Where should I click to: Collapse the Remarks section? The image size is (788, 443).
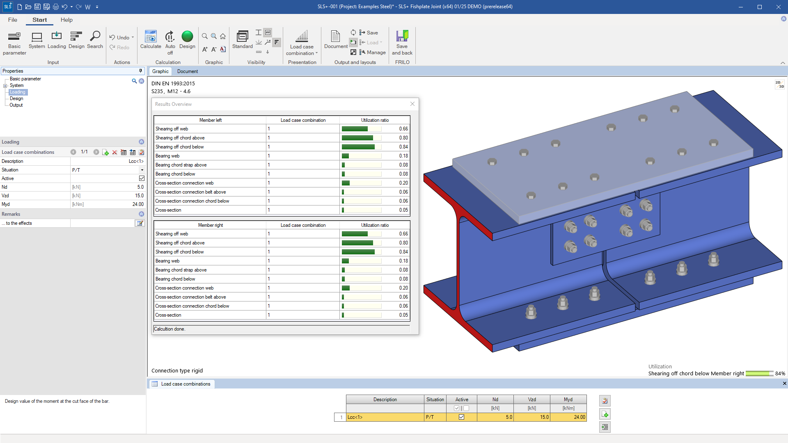[x=141, y=214]
